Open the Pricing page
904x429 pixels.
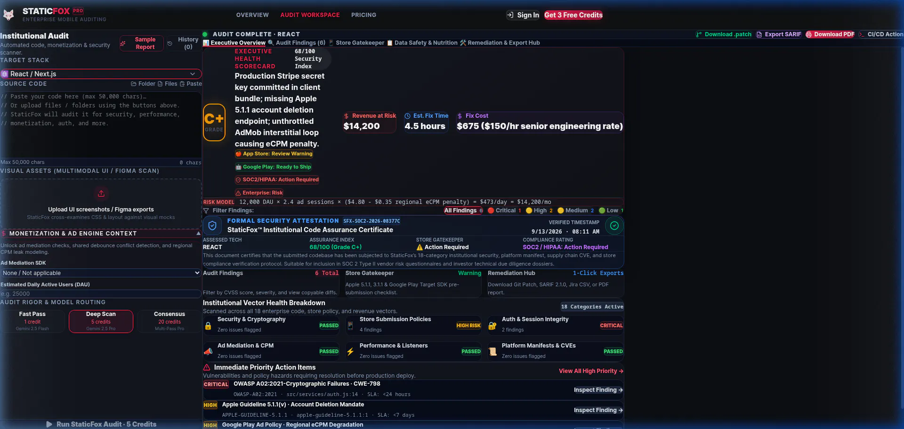[363, 15]
